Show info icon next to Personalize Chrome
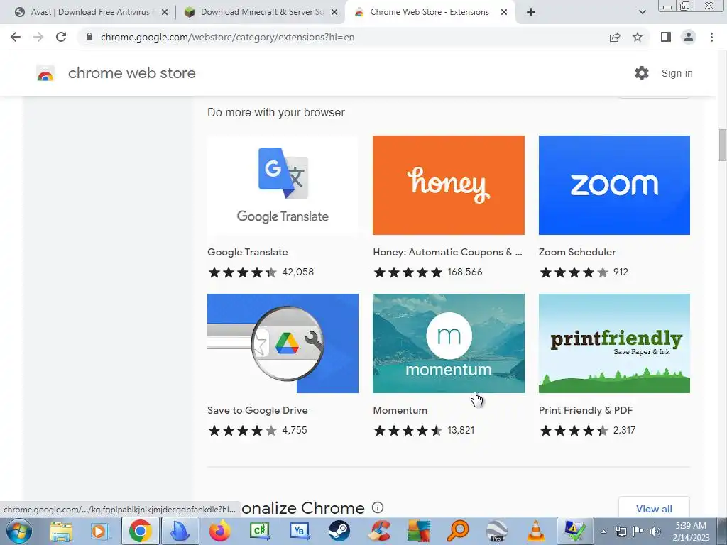The width and height of the screenshot is (727, 545). [x=378, y=507]
